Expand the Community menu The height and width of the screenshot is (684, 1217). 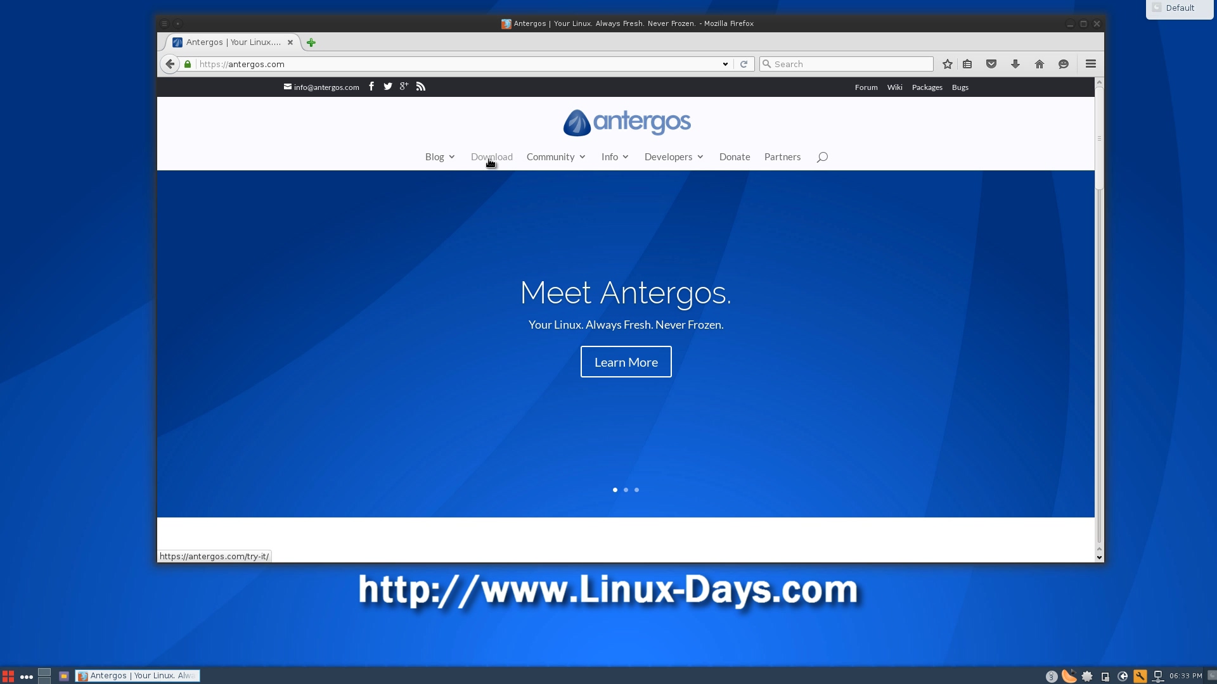pyautogui.click(x=556, y=157)
